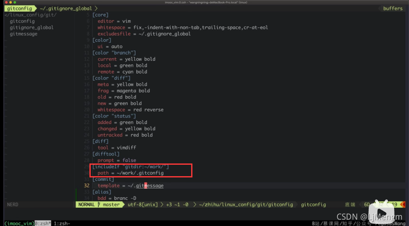Place the cursor on the editor = vim line
This screenshot has height=226, width=409.
pos(114,21)
